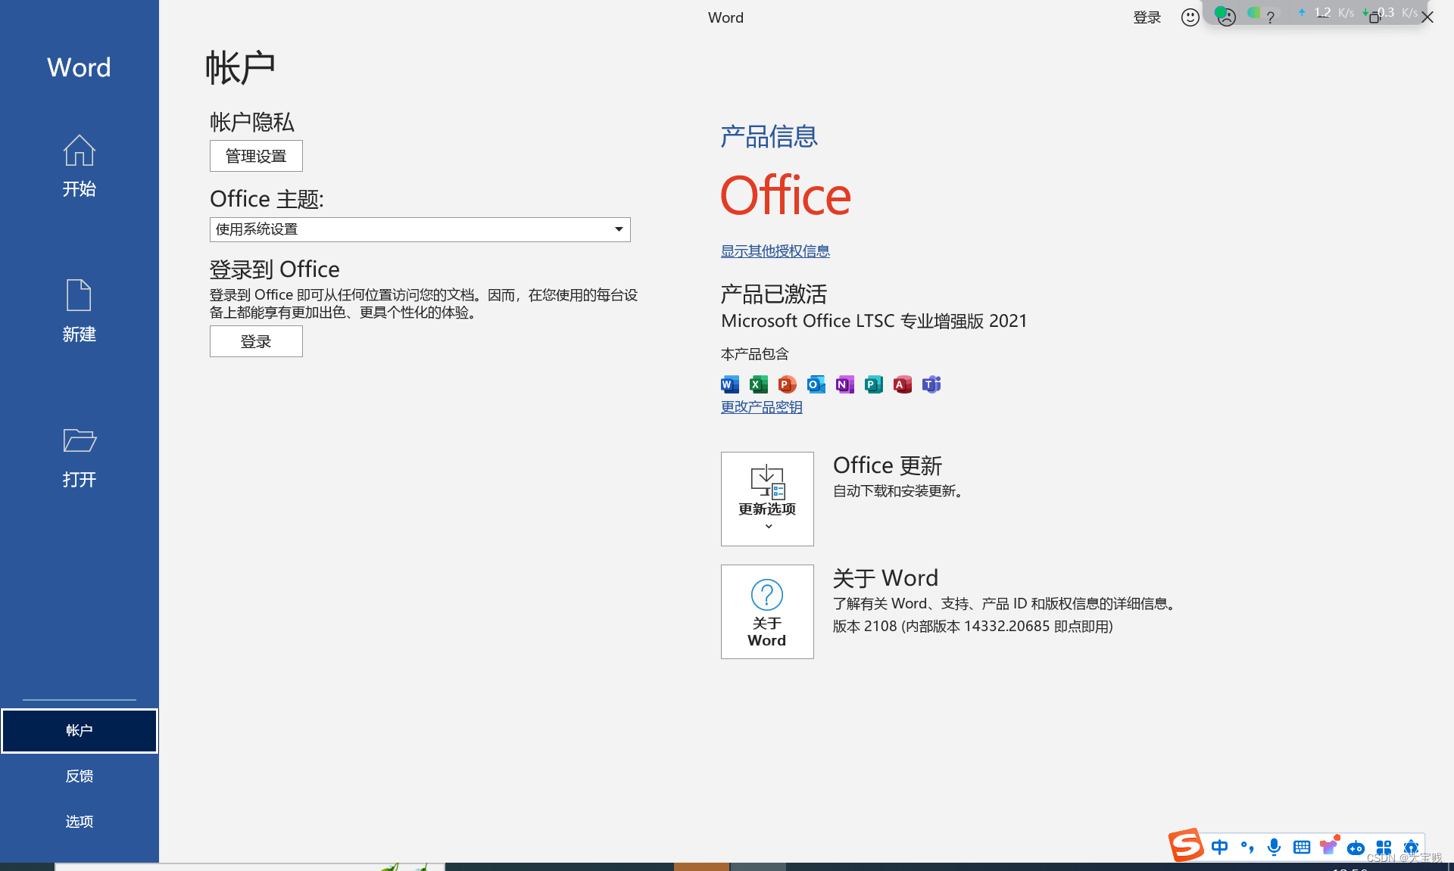The width and height of the screenshot is (1454, 871).
Task: Click the Word app icon under 本产品包含
Action: tap(730, 384)
